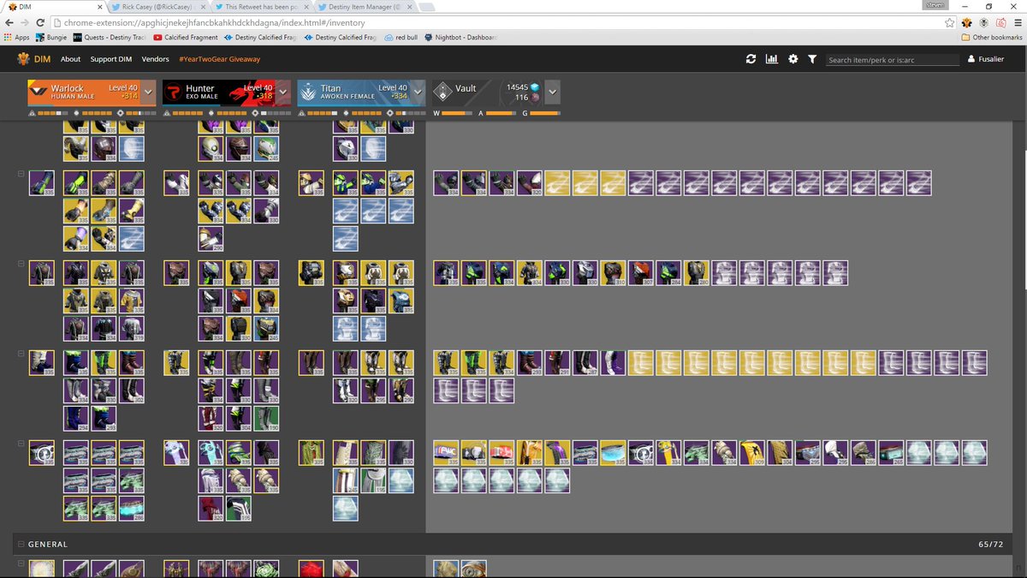Open Support DIM menu item
Viewport: 1027px width, 578px height.
pyautogui.click(x=111, y=59)
